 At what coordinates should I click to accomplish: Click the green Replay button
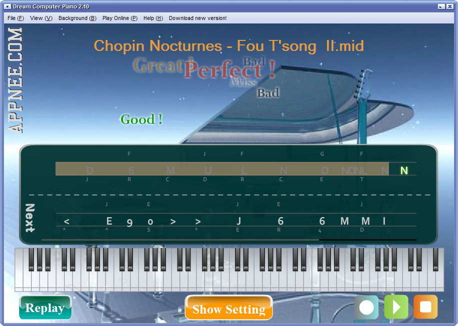45,308
